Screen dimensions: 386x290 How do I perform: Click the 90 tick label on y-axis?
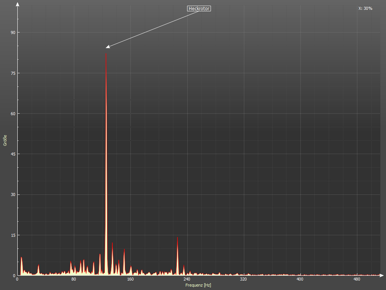tap(13, 32)
